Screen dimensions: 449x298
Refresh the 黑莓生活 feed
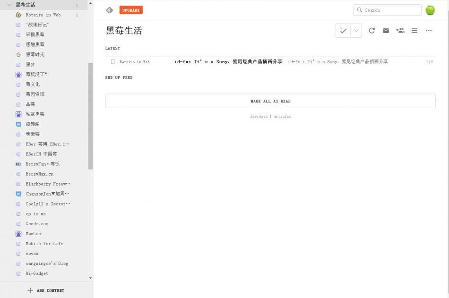[x=371, y=30]
